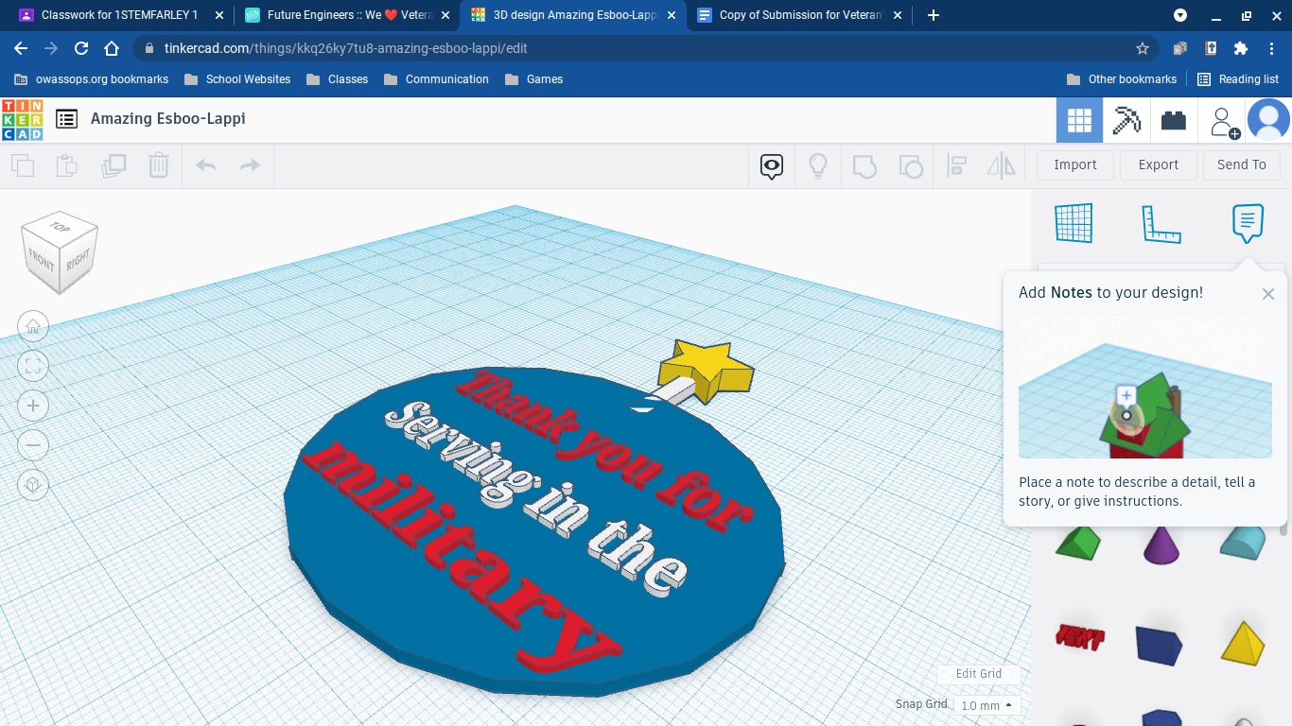Zoom in with the plus button

tap(33, 406)
